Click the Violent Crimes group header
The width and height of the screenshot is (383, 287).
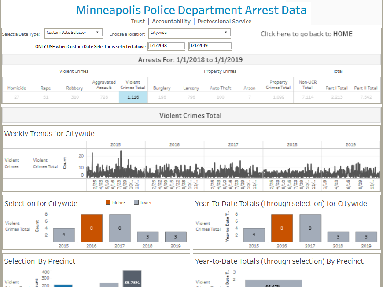(x=74, y=71)
